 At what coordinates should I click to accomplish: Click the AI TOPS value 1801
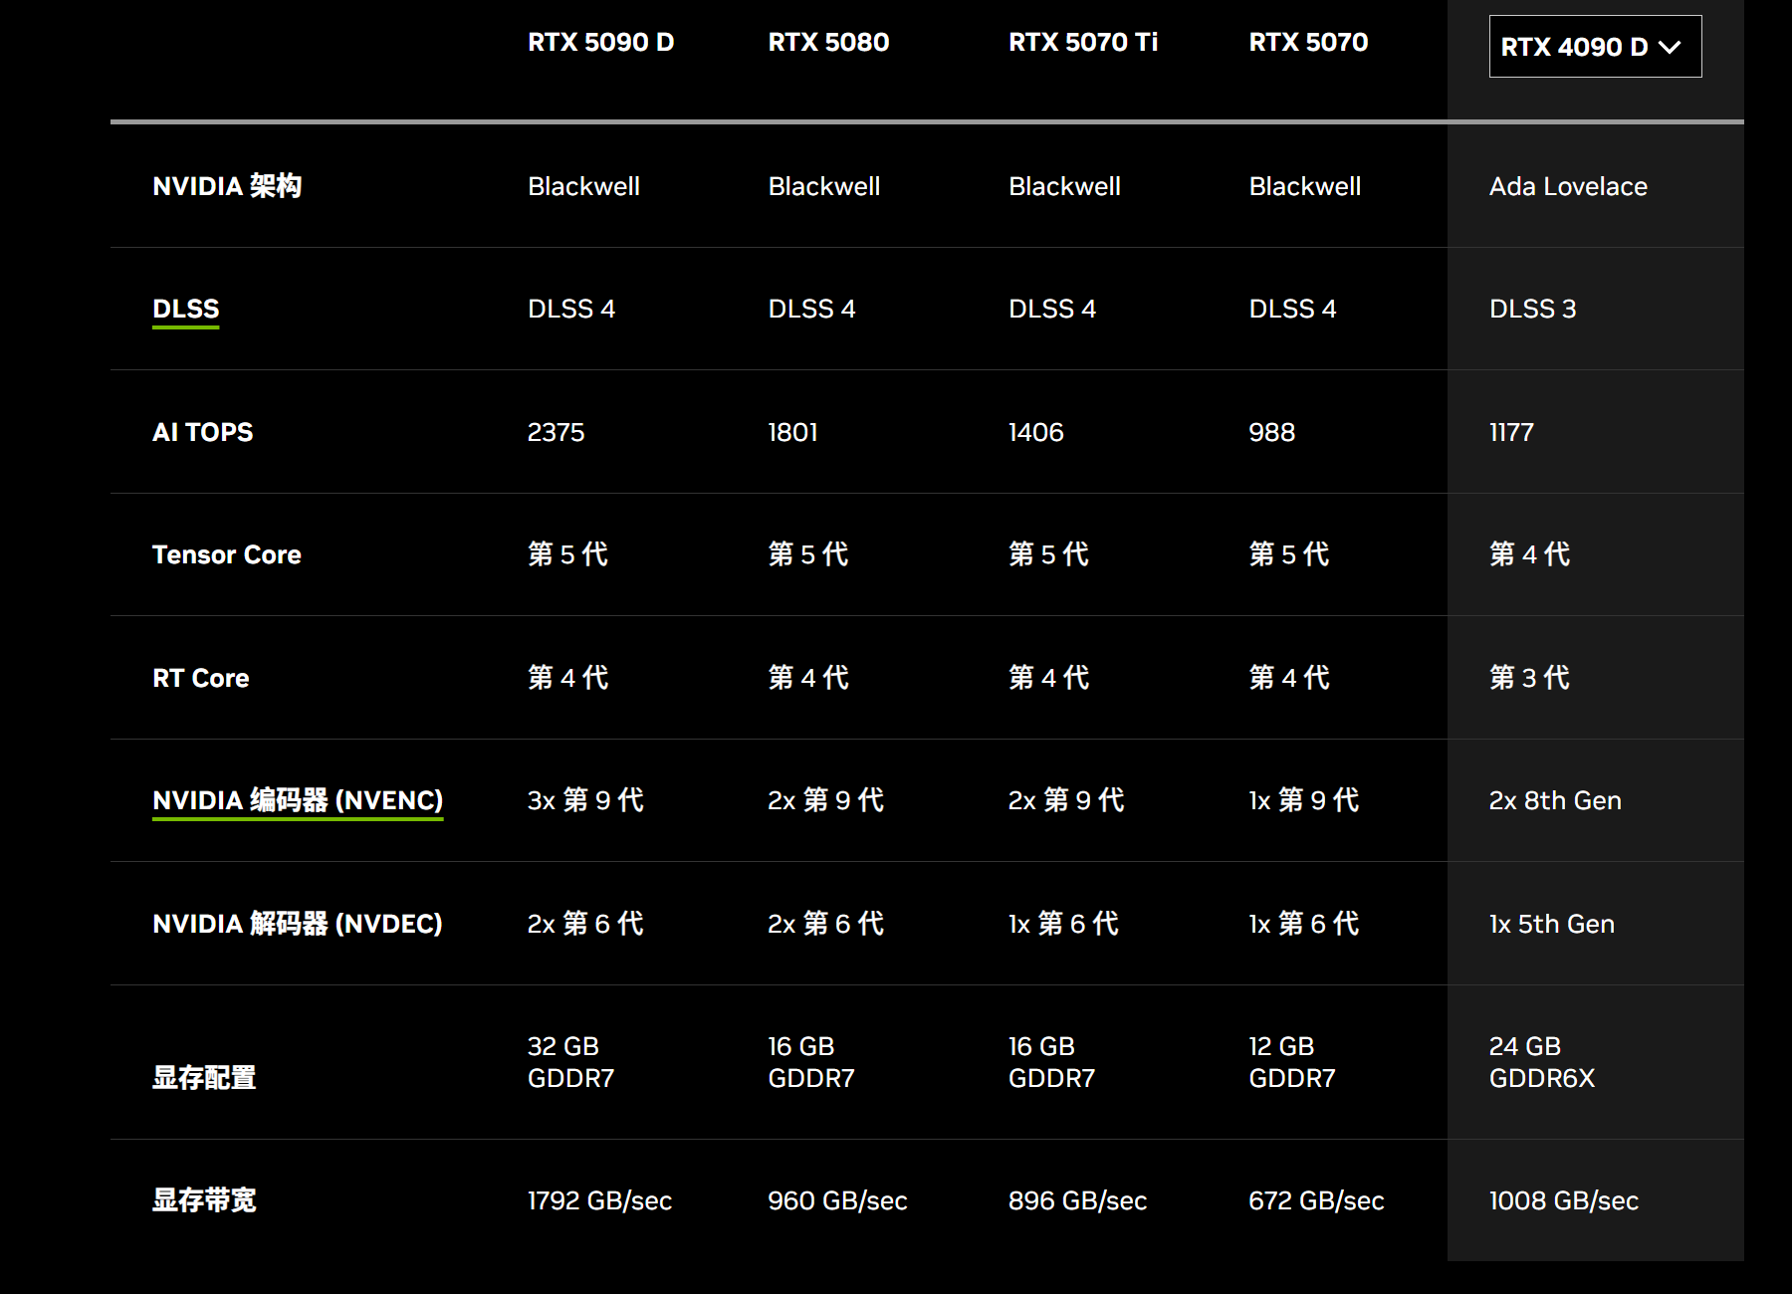coord(792,432)
